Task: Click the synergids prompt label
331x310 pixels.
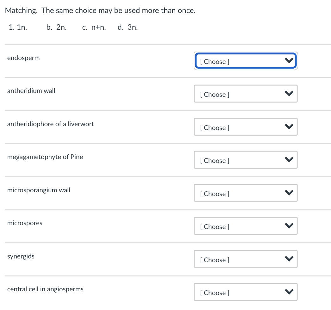Action: 21,256
